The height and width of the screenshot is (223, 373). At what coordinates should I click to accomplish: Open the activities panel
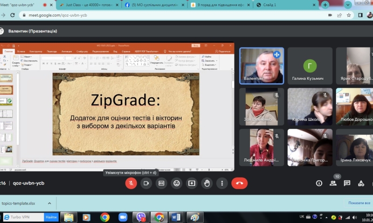pos(361,183)
